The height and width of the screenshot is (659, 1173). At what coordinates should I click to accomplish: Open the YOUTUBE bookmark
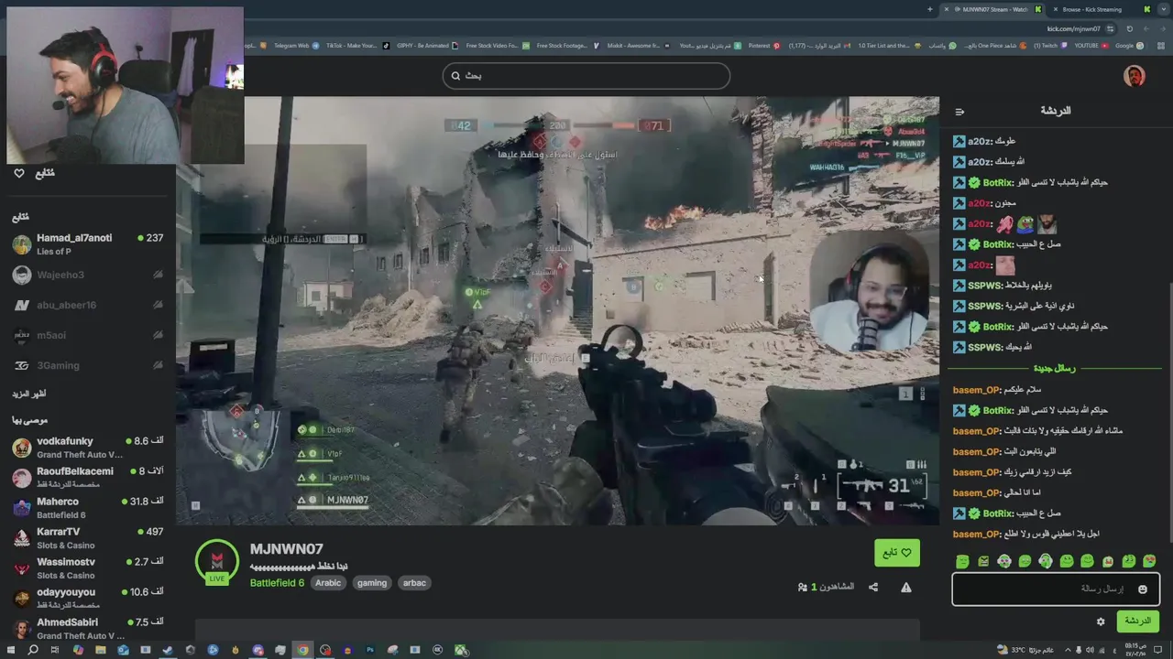pyautogui.click(x=1091, y=46)
